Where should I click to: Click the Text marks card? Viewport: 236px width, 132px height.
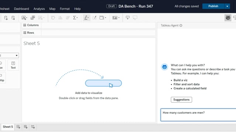click(x=13, y=65)
